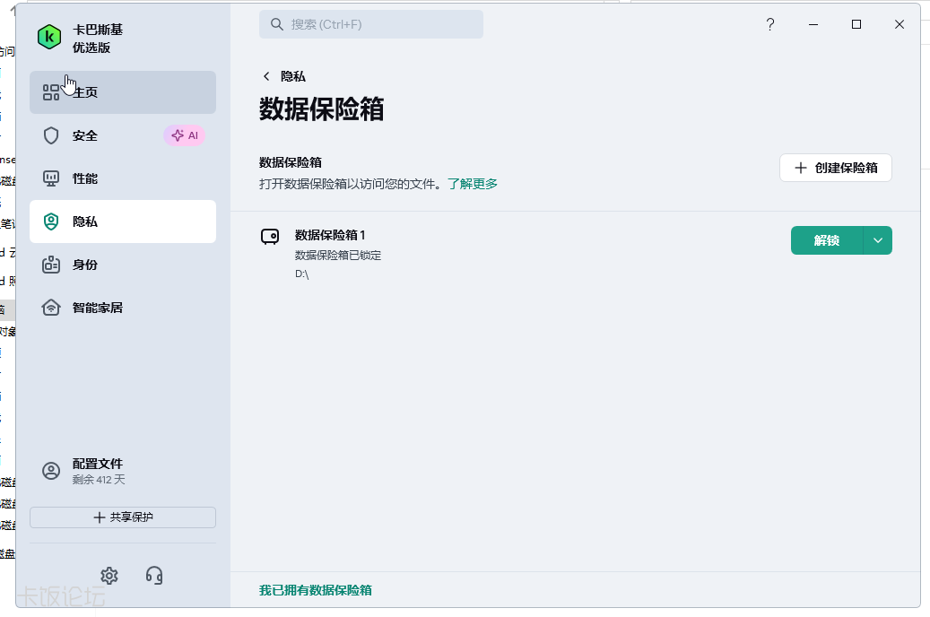This screenshot has height=617, width=930.
Task: Open 配置文件 with 剩余 412 天
Action: click(x=123, y=471)
